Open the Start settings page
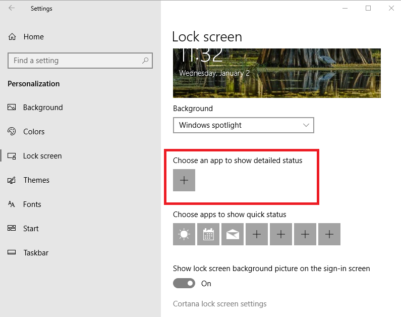The height and width of the screenshot is (317, 401). pyautogui.click(x=31, y=229)
